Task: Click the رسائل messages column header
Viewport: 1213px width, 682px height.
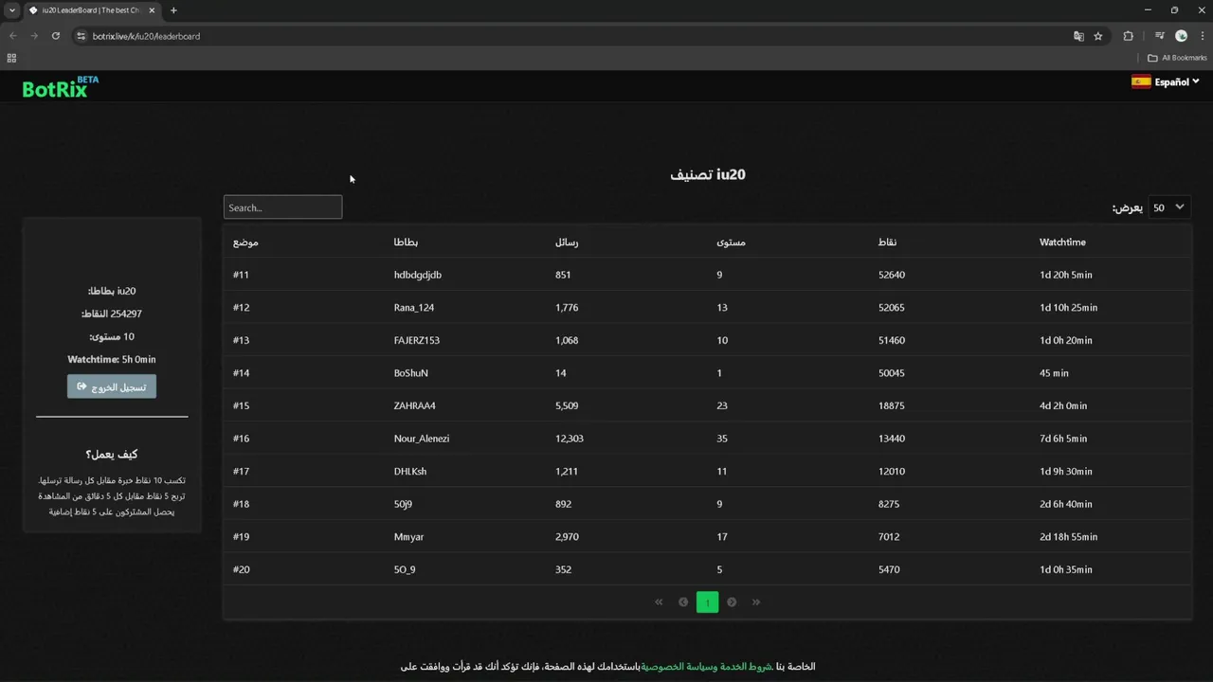Action: pyautogui.click(x=567, y=242)
